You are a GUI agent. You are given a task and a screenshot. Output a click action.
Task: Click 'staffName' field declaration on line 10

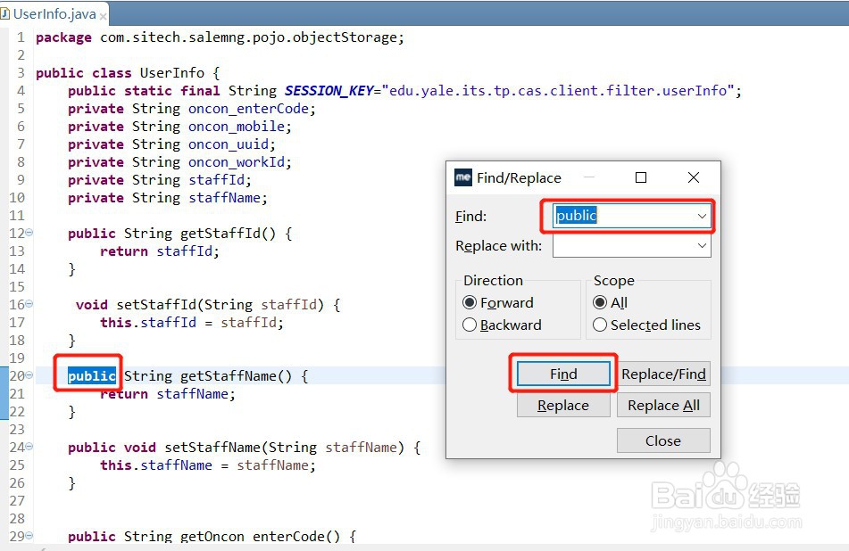click(x=225, y=198)
